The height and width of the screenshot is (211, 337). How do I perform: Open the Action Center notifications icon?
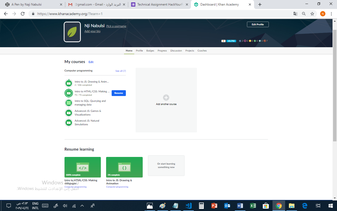click(x=8, y=206)
